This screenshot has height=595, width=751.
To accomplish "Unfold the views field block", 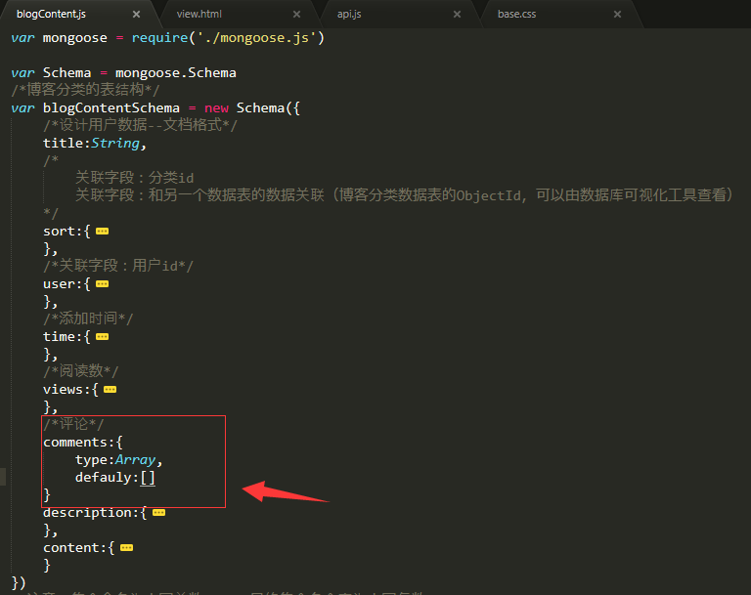I will (x=110, y=390).
